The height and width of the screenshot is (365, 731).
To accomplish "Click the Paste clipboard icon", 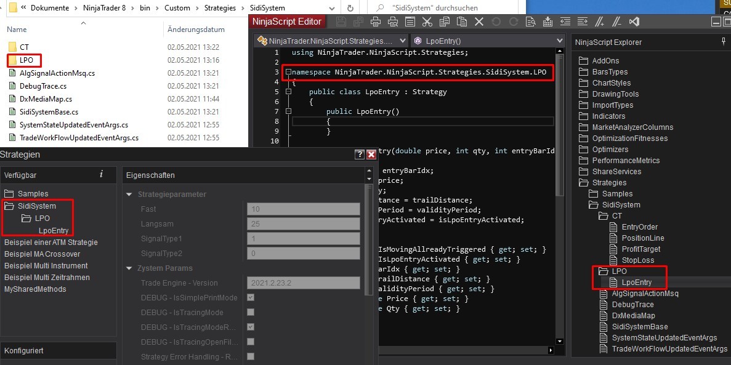I will pyautogui.click(x=461, y=22).
